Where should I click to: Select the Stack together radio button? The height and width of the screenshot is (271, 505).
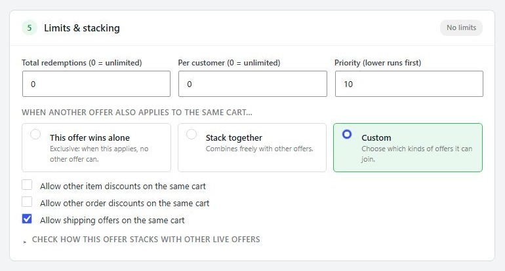click(192, 134)
